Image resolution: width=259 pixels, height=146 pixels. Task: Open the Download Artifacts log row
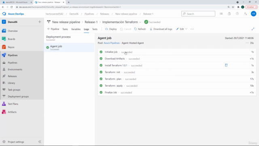pyautogui.click(x=177, y=59)
